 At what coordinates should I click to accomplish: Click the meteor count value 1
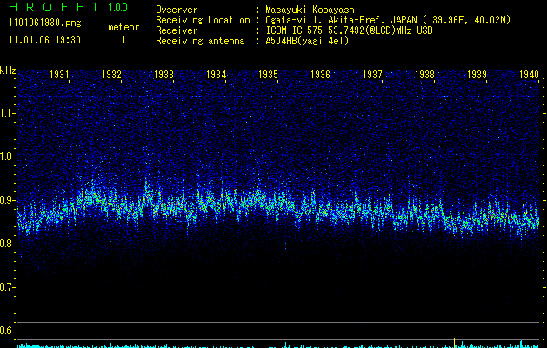[x=123, y=40]
